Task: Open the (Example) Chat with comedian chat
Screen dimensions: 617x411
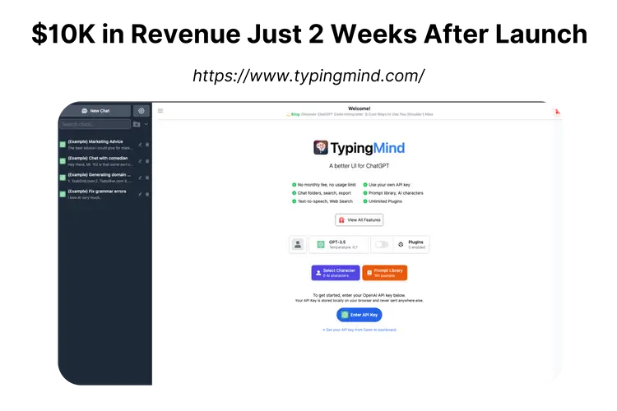Action: [x=104, y=161]
